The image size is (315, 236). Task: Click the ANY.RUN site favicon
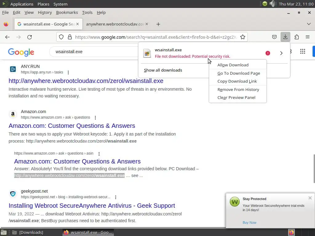point(13,69)
